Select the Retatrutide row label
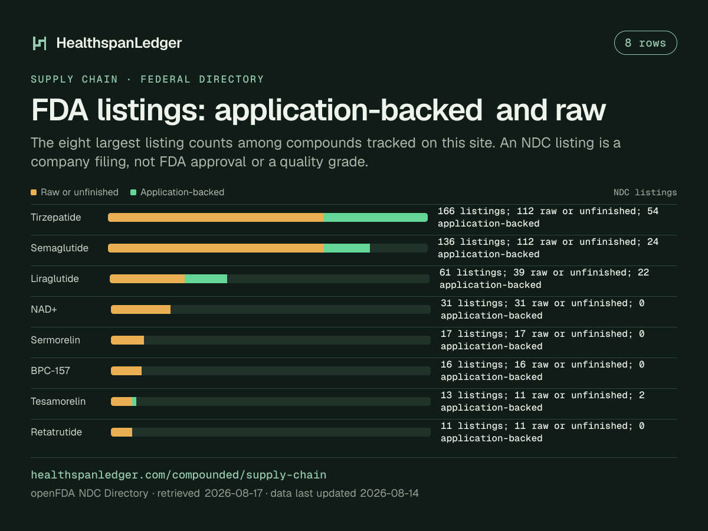Viewport: 708px width, 531px height. [x=56, y=432]
